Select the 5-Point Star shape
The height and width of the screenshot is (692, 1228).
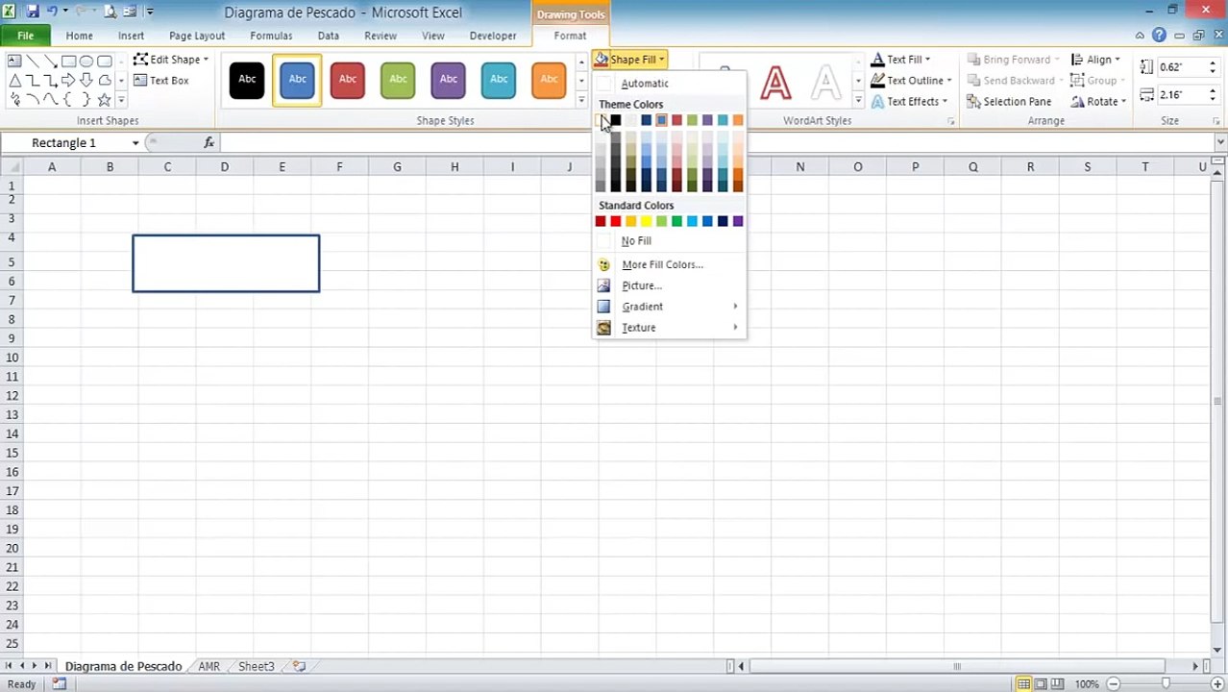pos(104,100)
